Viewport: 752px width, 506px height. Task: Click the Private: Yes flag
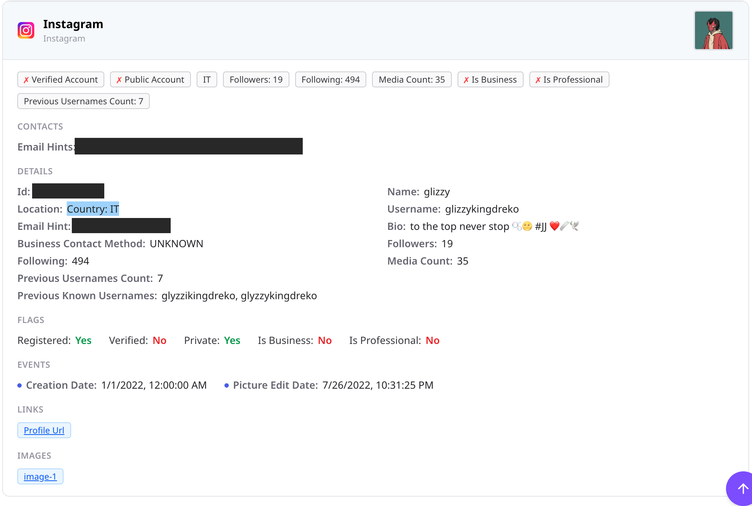[x=212, y=340]
